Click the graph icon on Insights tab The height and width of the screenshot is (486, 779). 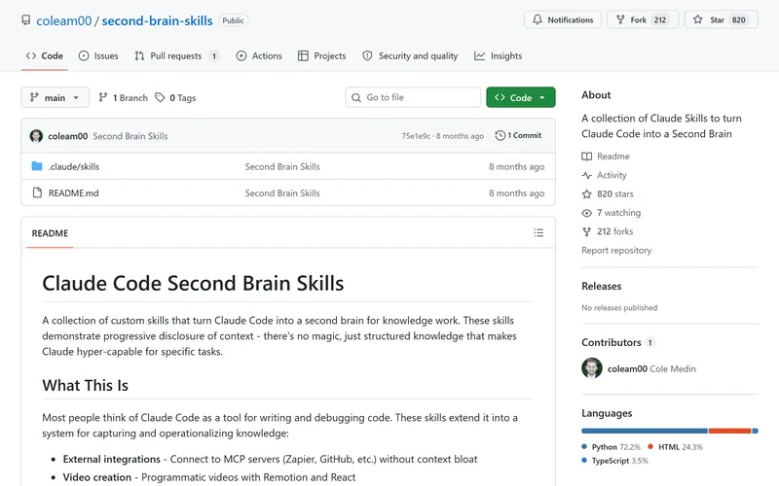tap(479, 56)
